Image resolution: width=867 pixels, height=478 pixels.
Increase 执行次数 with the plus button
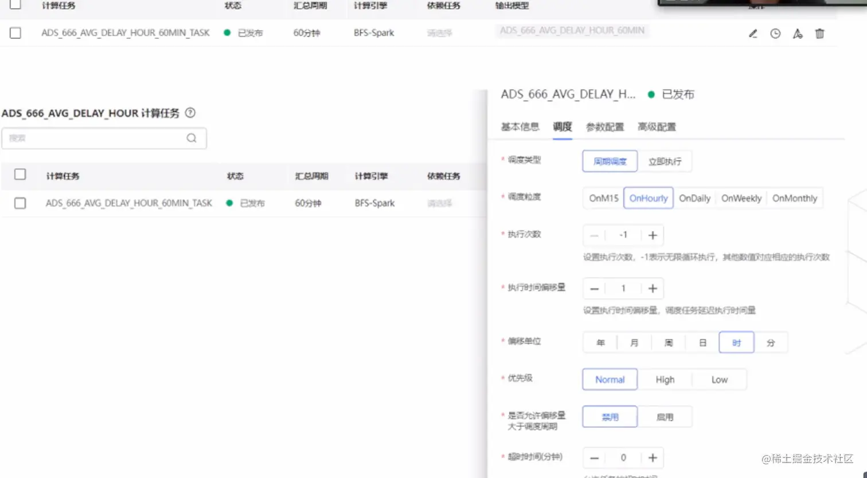653,235
